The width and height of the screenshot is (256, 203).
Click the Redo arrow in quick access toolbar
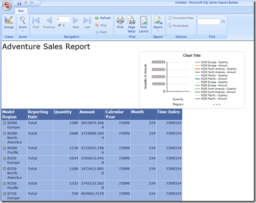[x=32, y=3]
